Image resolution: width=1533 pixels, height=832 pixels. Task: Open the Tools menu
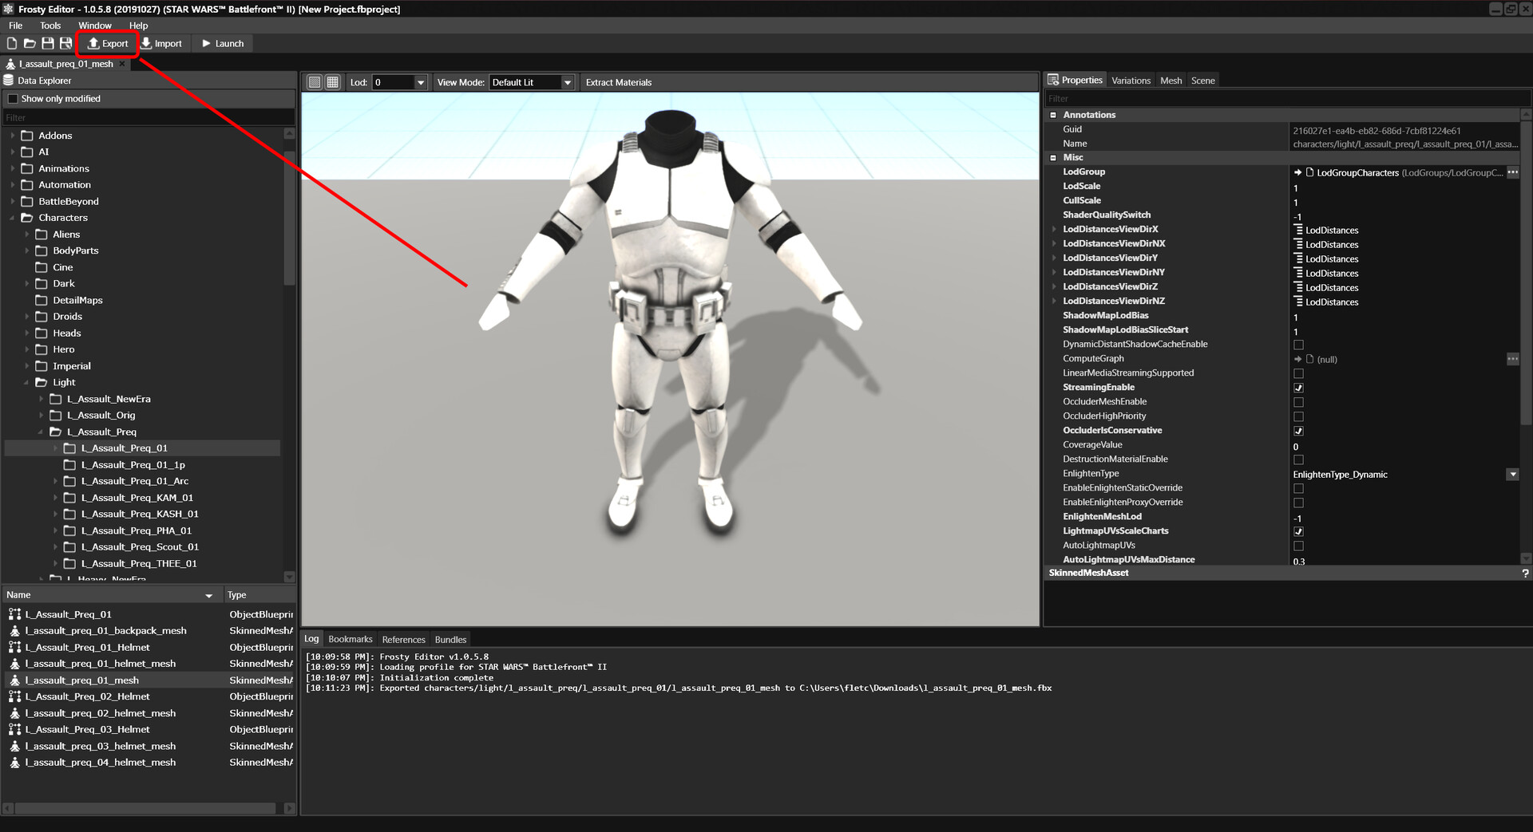point(50,26)
